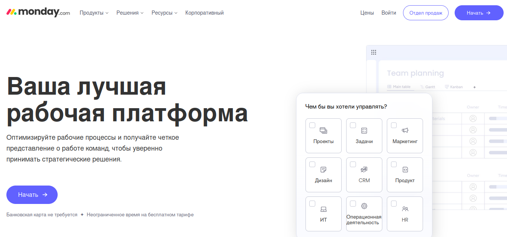Click the Неограниченное время на бесплатном тарифе text
This screenshot has height=237, width=507.
(x=140, y=215)
